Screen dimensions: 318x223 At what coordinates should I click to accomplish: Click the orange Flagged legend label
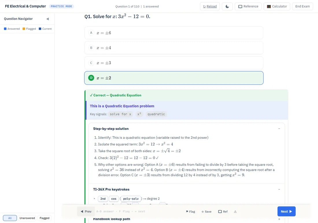click(31, 29)
